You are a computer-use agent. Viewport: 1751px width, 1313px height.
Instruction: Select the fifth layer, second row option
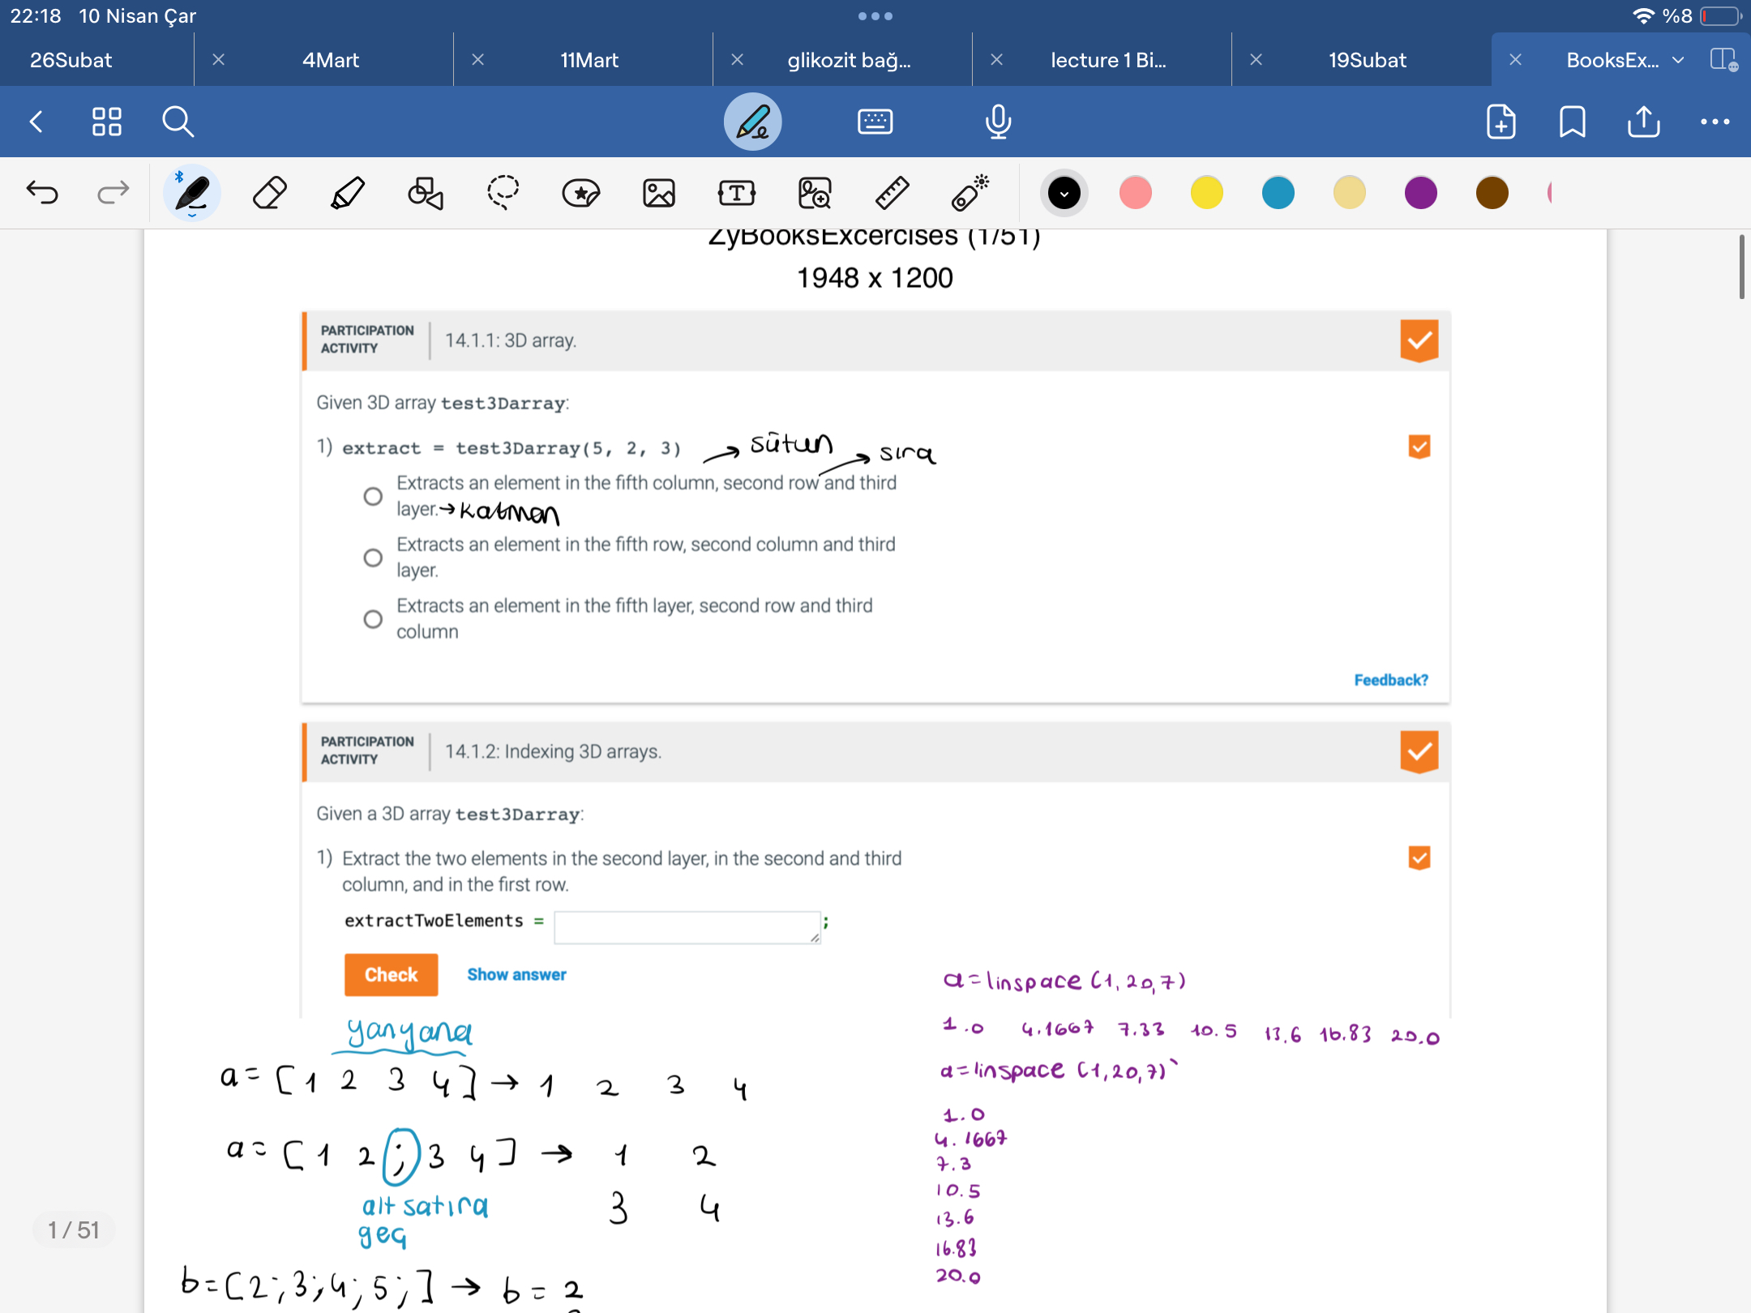[373, 619]
